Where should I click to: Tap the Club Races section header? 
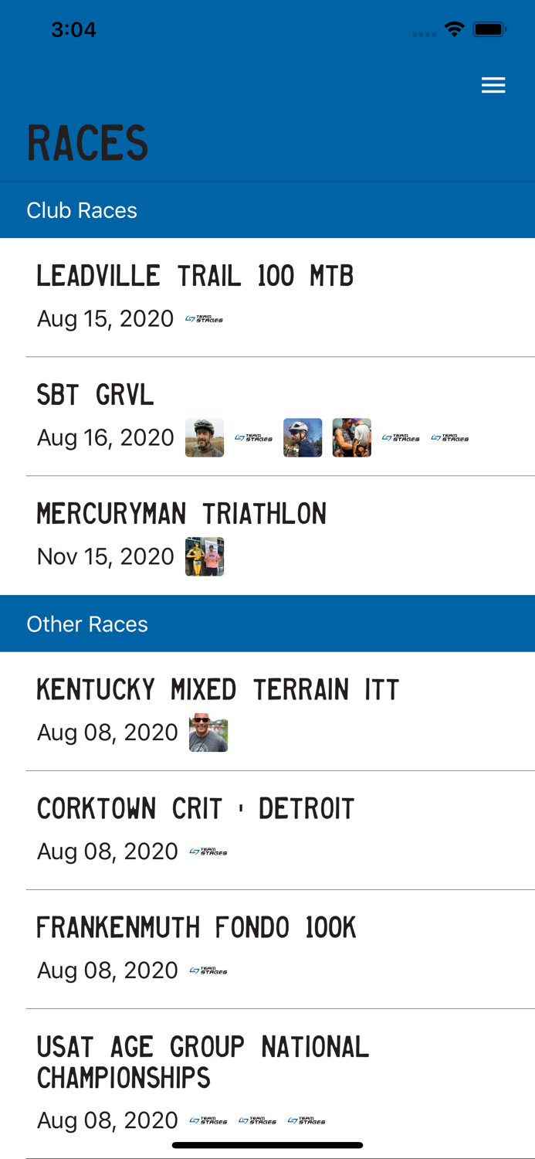click(82, 210)
